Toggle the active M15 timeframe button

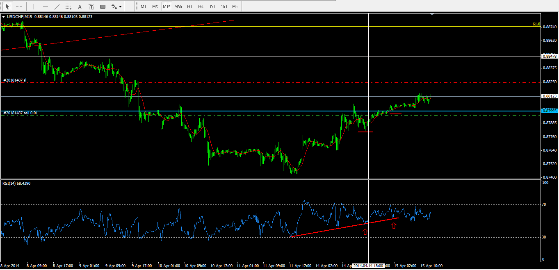(166, 7)
